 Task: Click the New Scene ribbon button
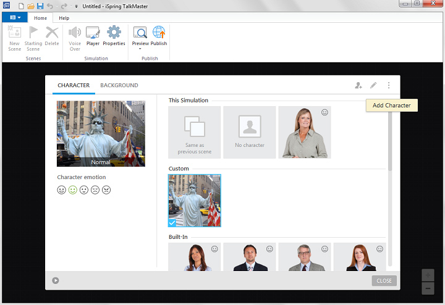pos(14,38)
